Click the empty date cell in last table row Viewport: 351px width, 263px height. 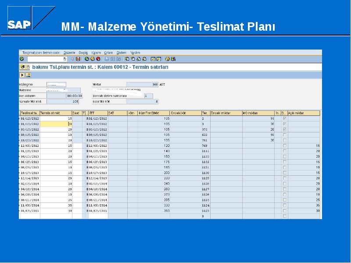(30, 216)
